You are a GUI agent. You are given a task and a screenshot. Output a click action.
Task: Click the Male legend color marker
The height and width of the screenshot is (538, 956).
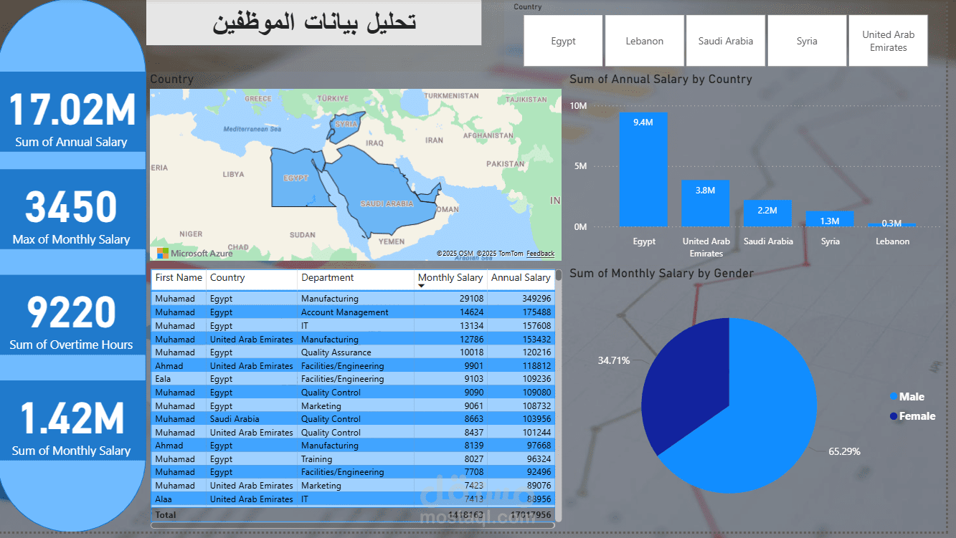click(894, 397)
